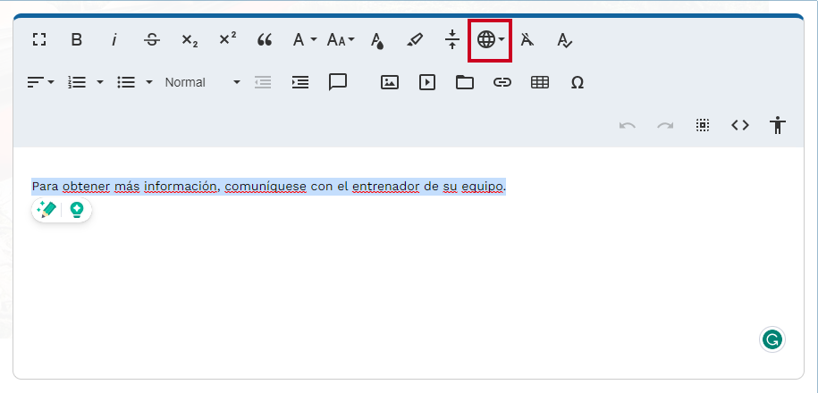Clear text formatting
The width and height of the screenshot is (818, 393).
pos(527,39)
